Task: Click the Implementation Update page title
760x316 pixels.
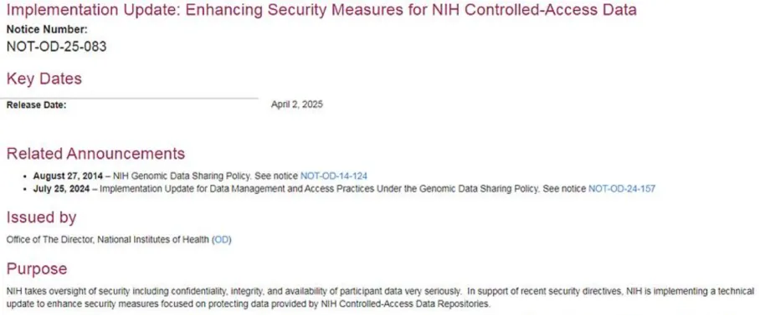Action: [x=321, y=10]
